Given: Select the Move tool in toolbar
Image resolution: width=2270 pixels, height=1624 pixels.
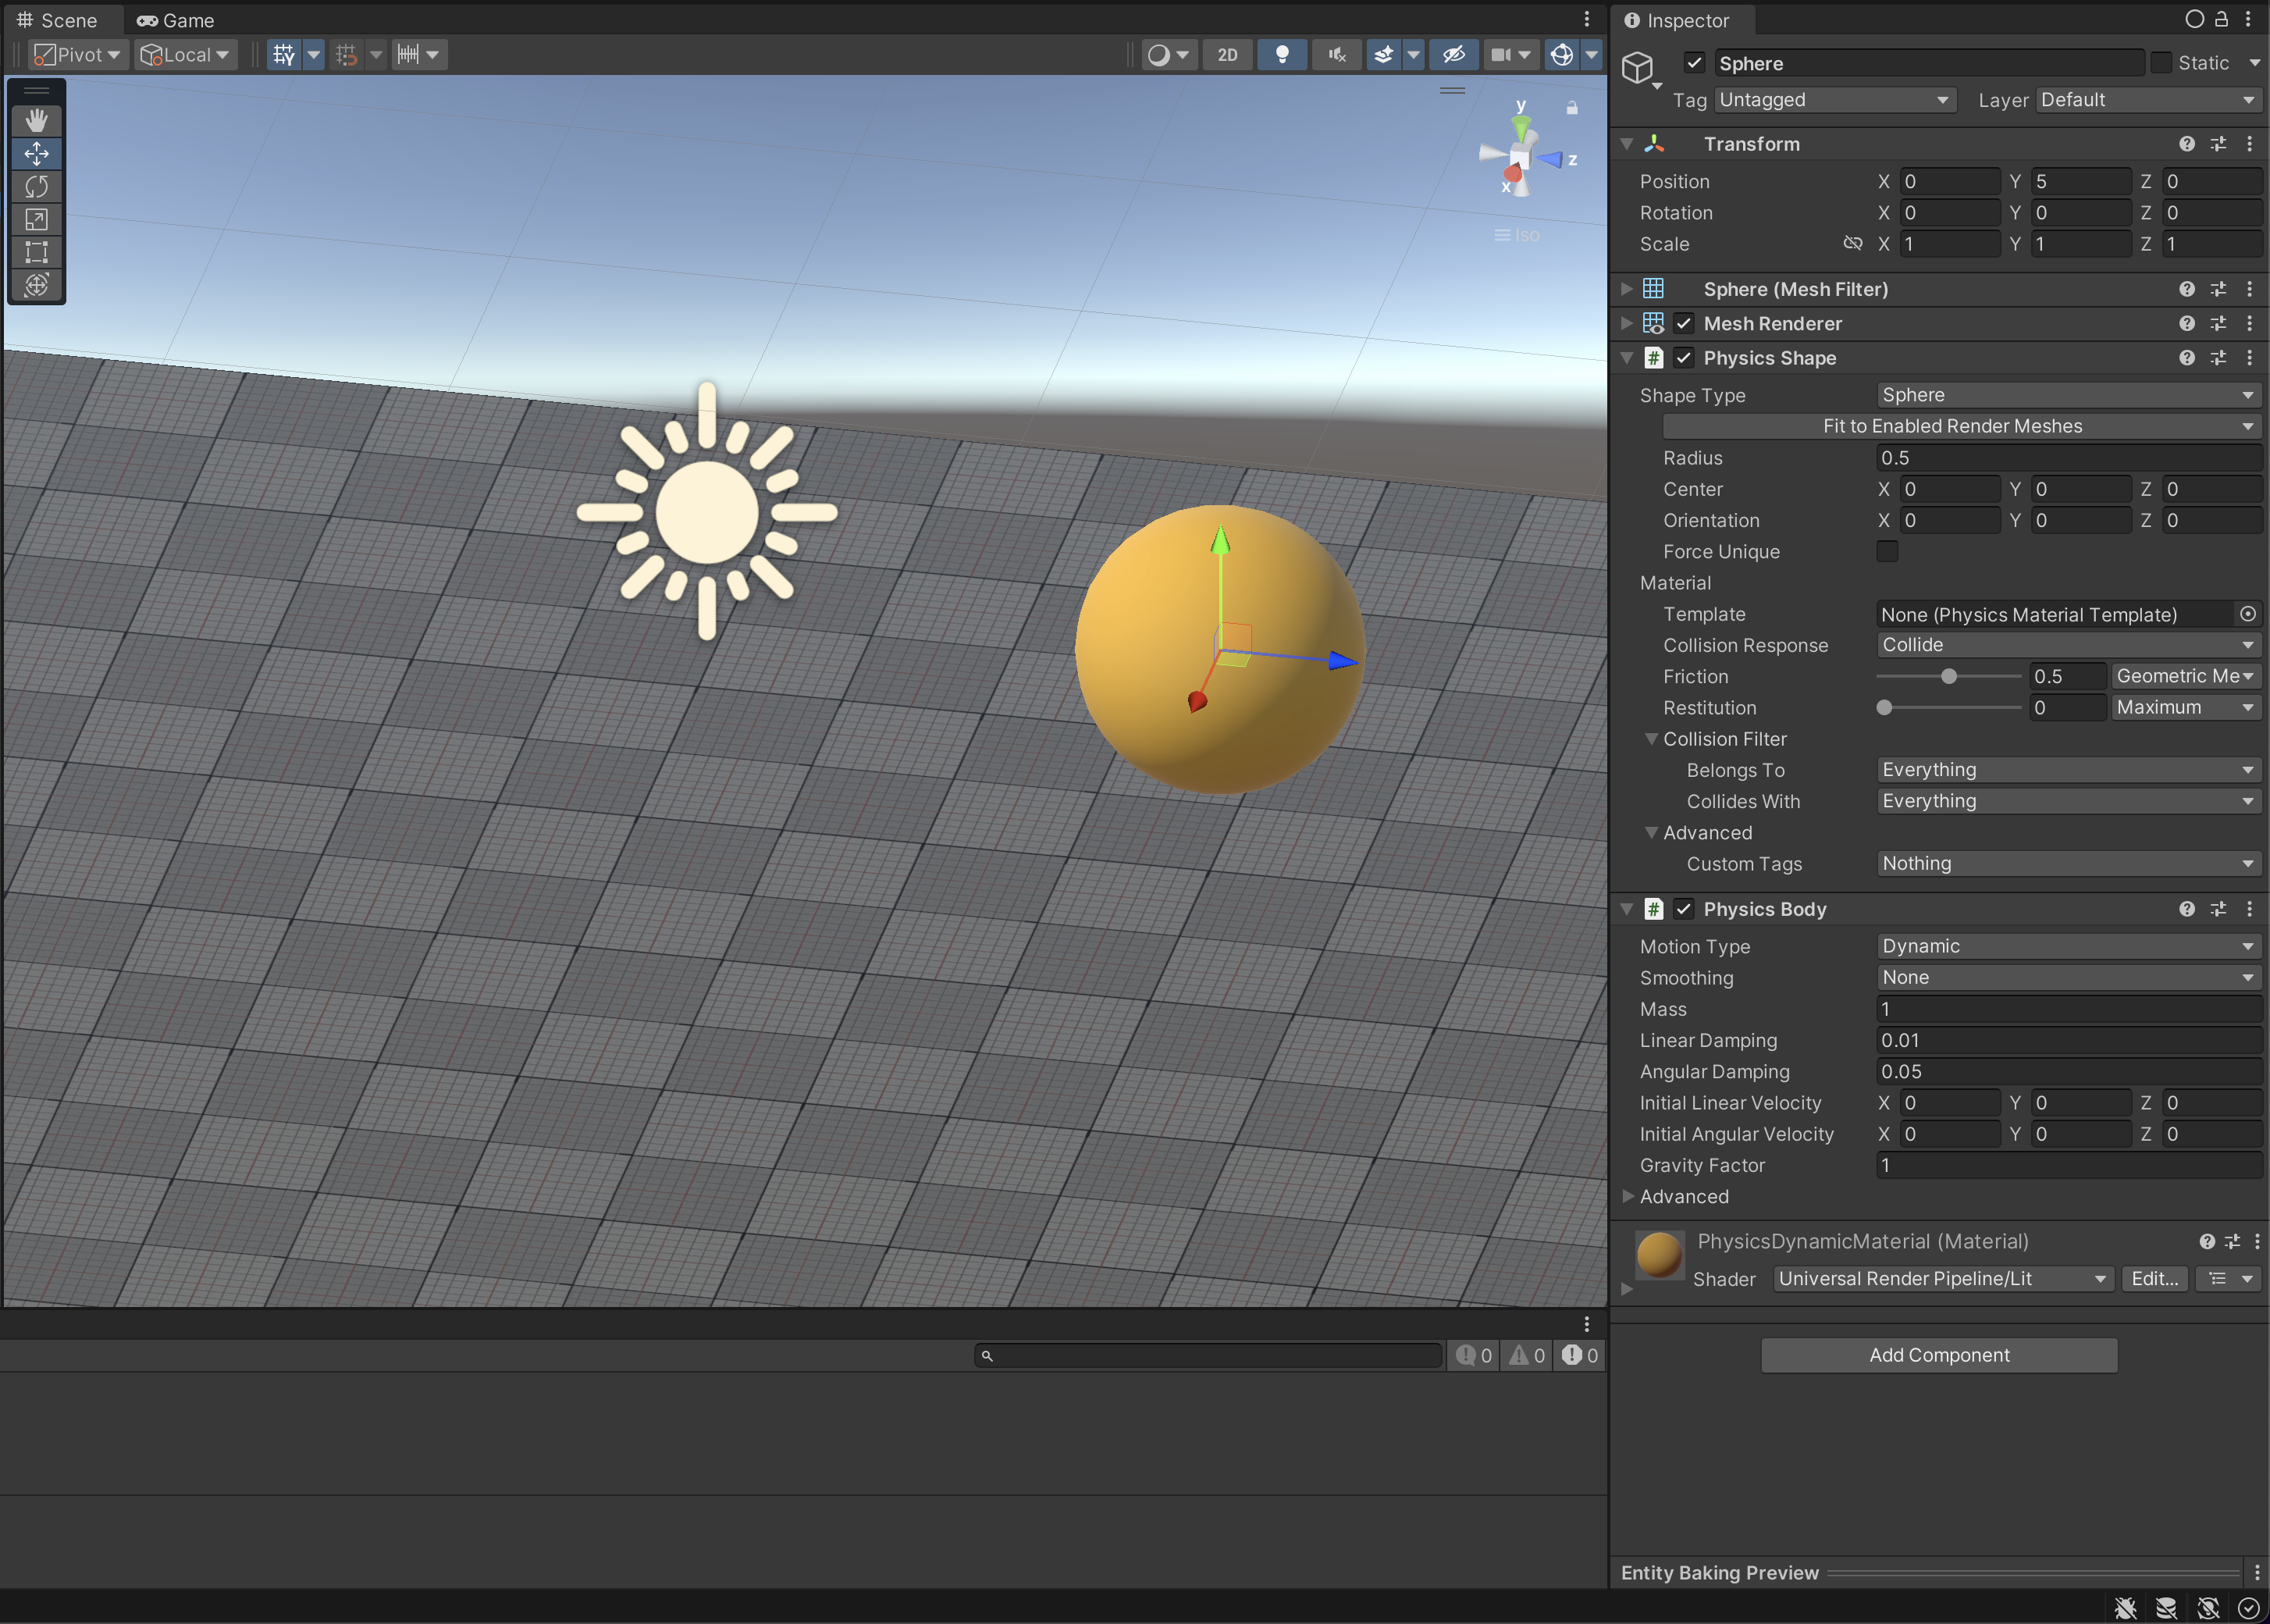Looking at the screenshot, I should point(37,153).
